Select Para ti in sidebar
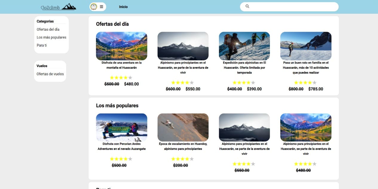 coord(42,45)
